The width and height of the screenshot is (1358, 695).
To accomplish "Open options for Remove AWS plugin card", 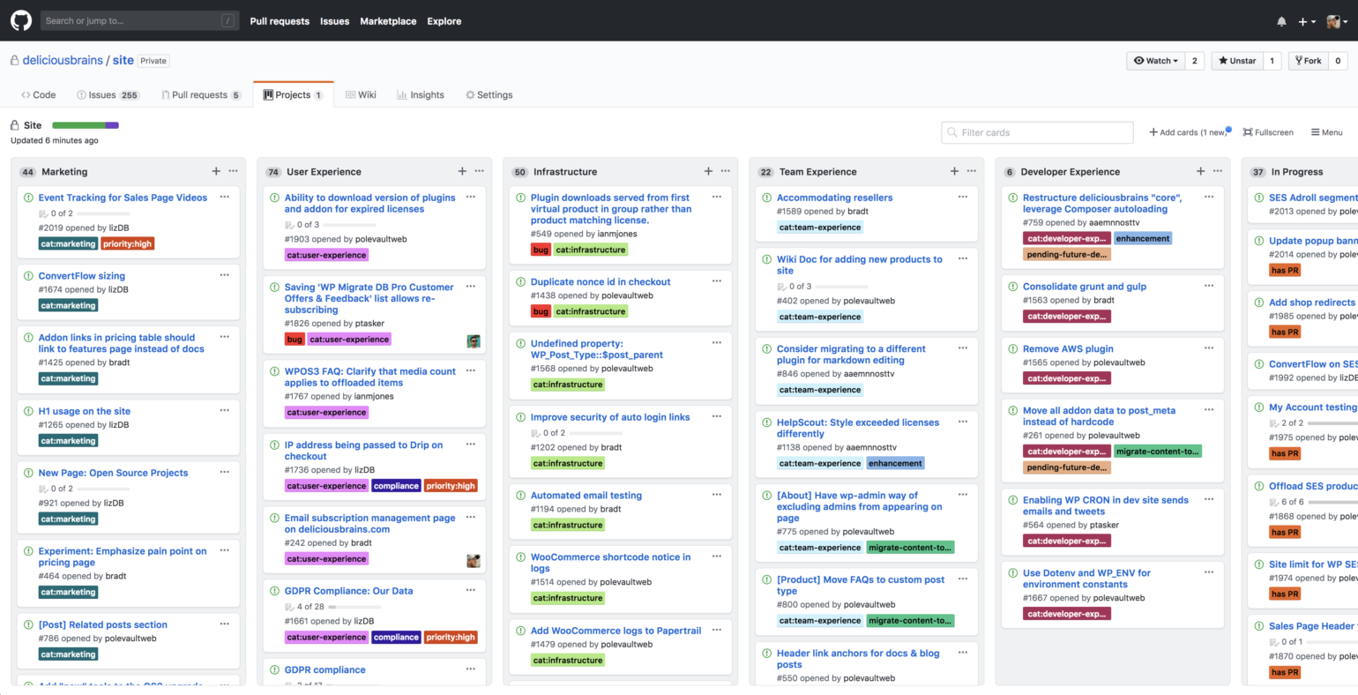I will coord(1209,348).
